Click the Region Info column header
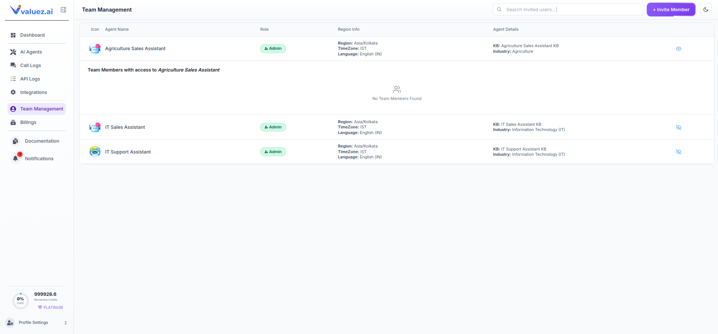The height and width of the screenshot is (334, 718). [348, 29]
